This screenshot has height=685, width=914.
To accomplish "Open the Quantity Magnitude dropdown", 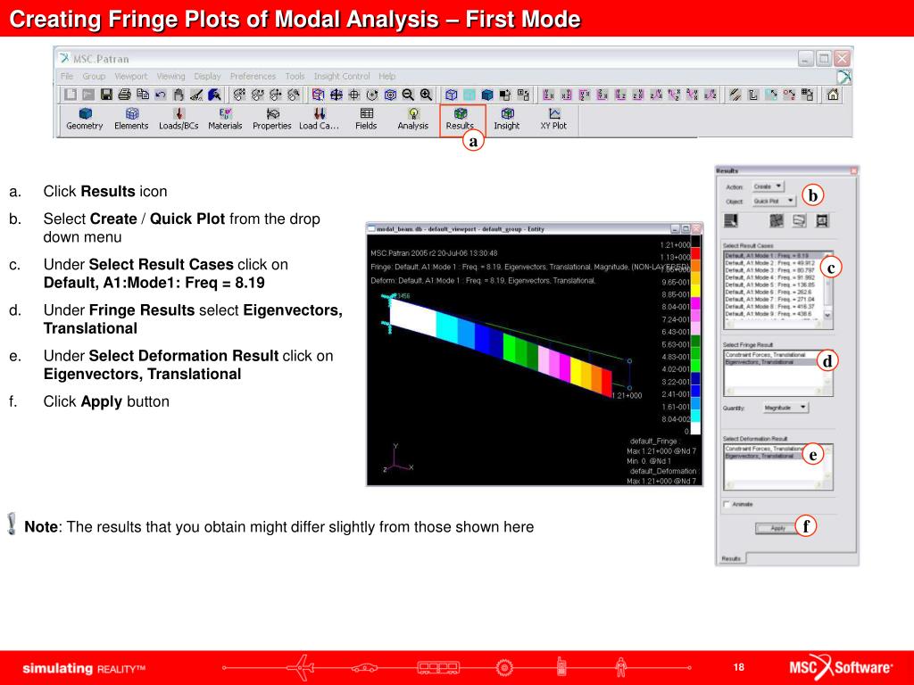I will pyautogui.click(x=785, y=408).
